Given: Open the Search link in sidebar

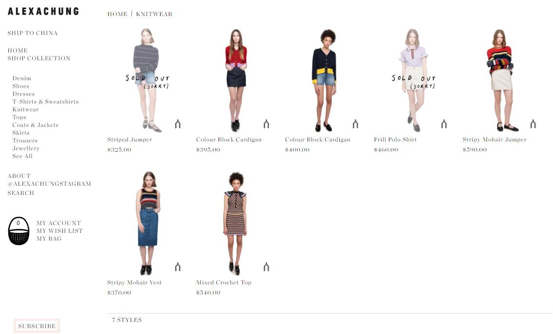Looking at the screenshot, I should [x=21, y=193].
